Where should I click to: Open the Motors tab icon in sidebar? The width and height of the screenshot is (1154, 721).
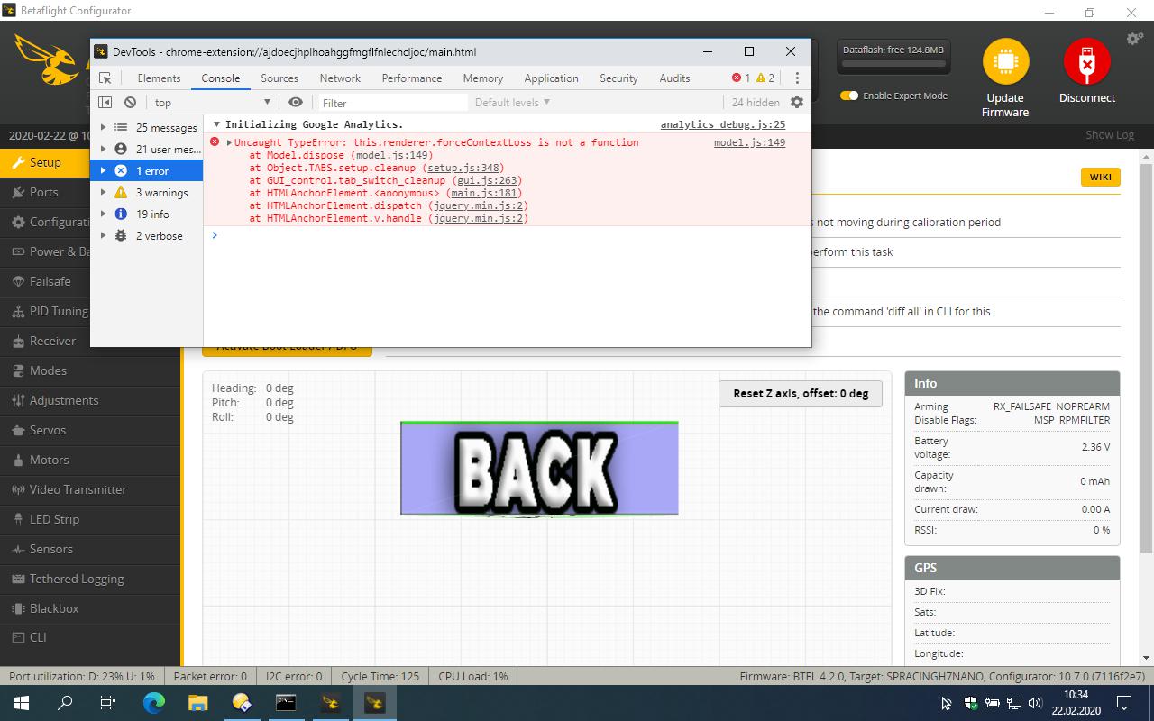click(20, 460)
